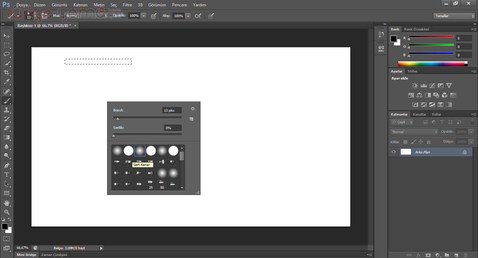Add a Black & White adjustment
The width and height of the screenshot is (478, 258).
click(428, 95)
